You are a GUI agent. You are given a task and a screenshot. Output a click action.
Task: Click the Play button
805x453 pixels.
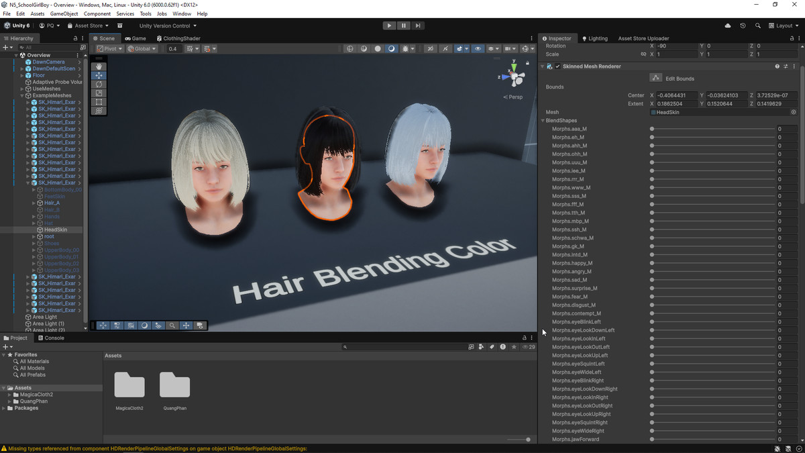[x=389, y=26]
